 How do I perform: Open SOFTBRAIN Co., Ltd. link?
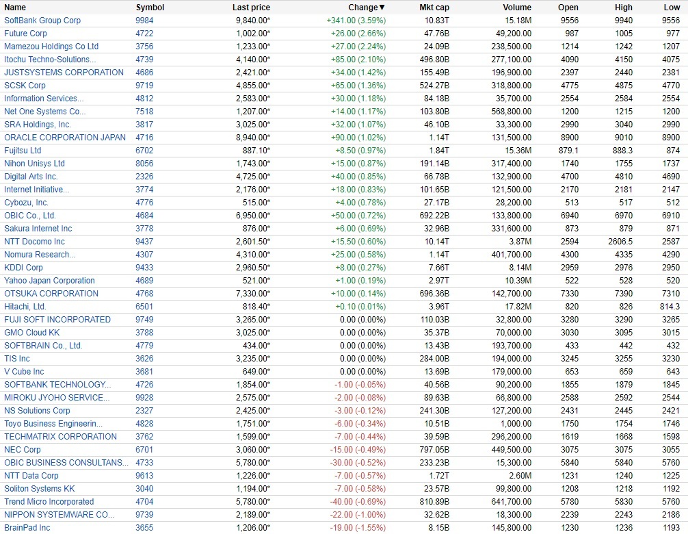tap(44, 346)
